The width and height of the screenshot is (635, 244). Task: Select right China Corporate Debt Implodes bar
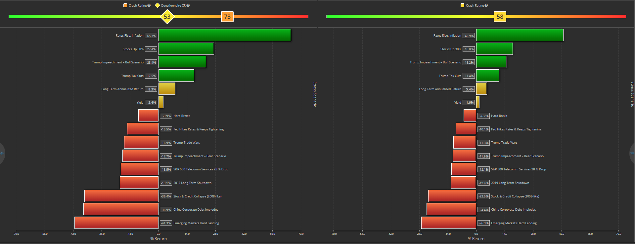point(451,209)
